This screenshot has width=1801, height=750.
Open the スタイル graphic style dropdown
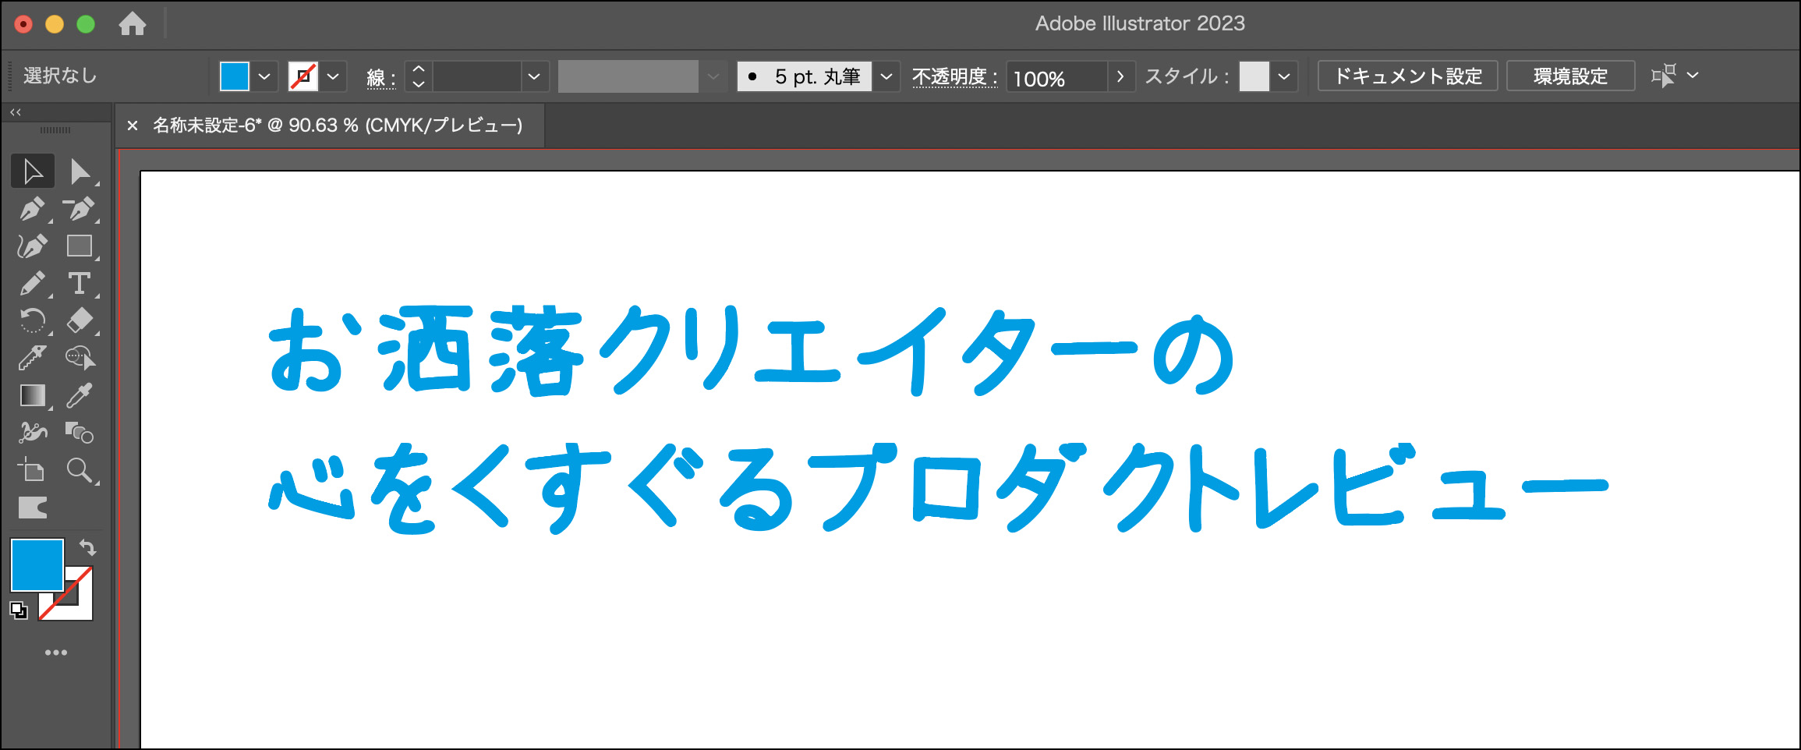click(x=1283, y=76)
